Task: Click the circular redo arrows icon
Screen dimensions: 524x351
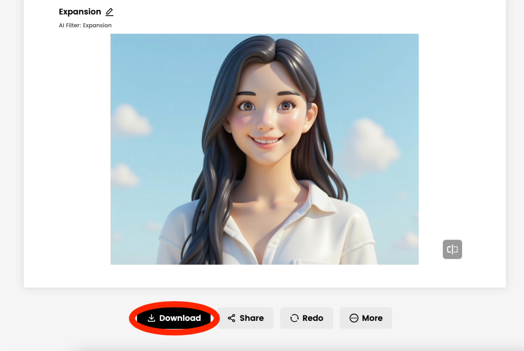Action: [x=294, y=318]
